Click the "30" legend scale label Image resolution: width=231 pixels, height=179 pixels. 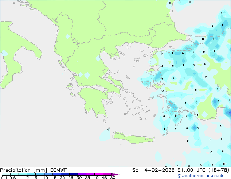pos(79,178)
